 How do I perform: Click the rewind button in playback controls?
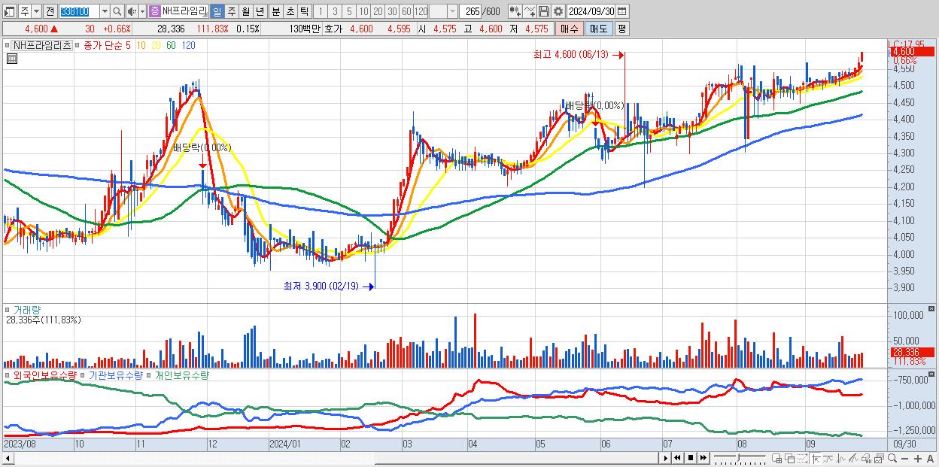pos(677,458)
